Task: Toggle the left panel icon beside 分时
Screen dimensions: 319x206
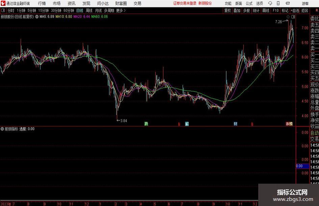Action: pos(3,10)
